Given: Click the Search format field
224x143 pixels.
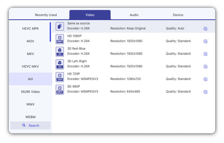Looking at the screenshot, I should (31, 125).
